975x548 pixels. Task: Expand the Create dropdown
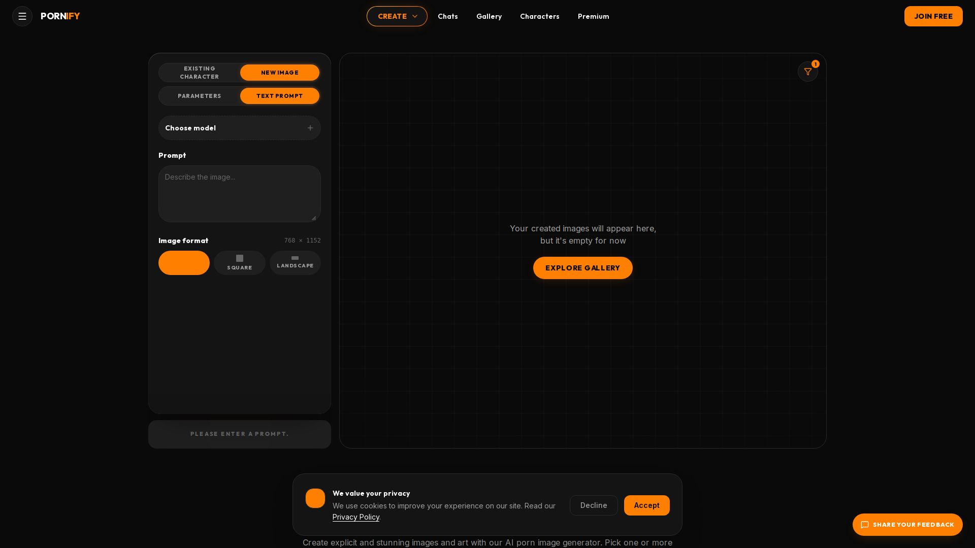point(397,16)
